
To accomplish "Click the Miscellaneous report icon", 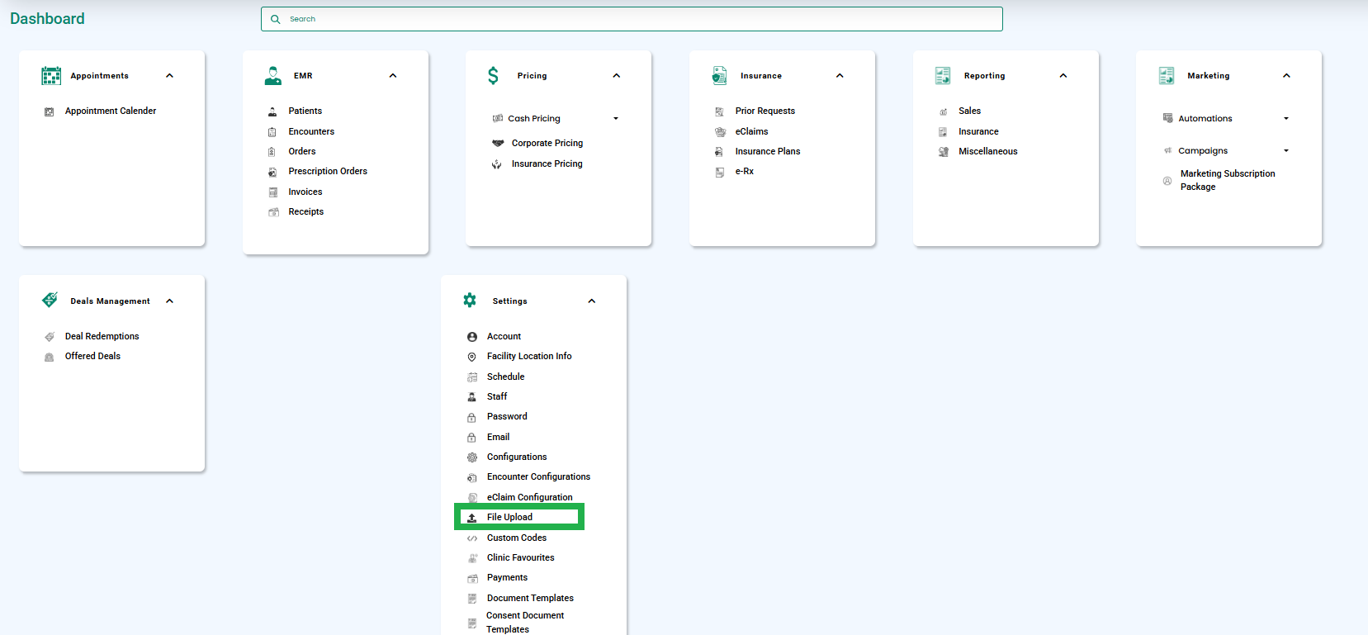I will click(943, 152).
